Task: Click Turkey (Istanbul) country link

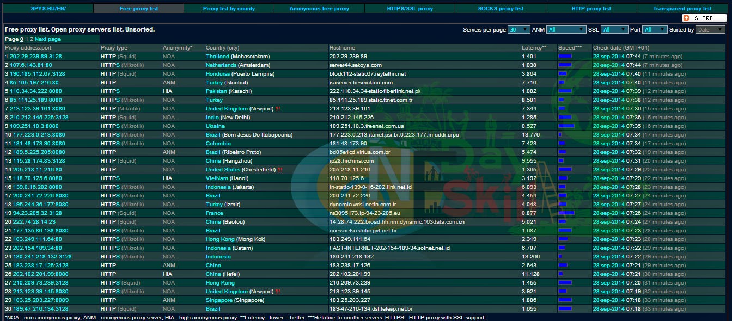Action: click(215, 83)
